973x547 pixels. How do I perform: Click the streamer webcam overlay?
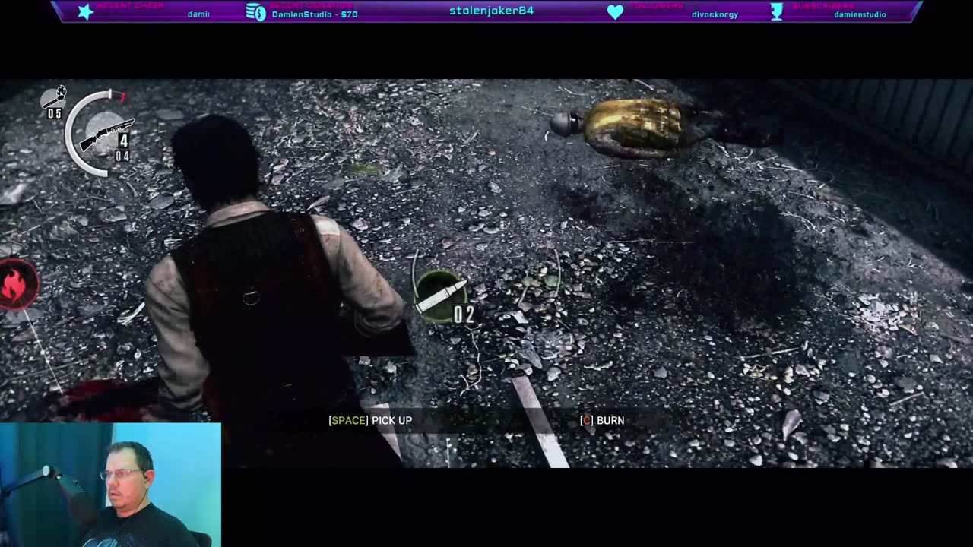(110, 485)
